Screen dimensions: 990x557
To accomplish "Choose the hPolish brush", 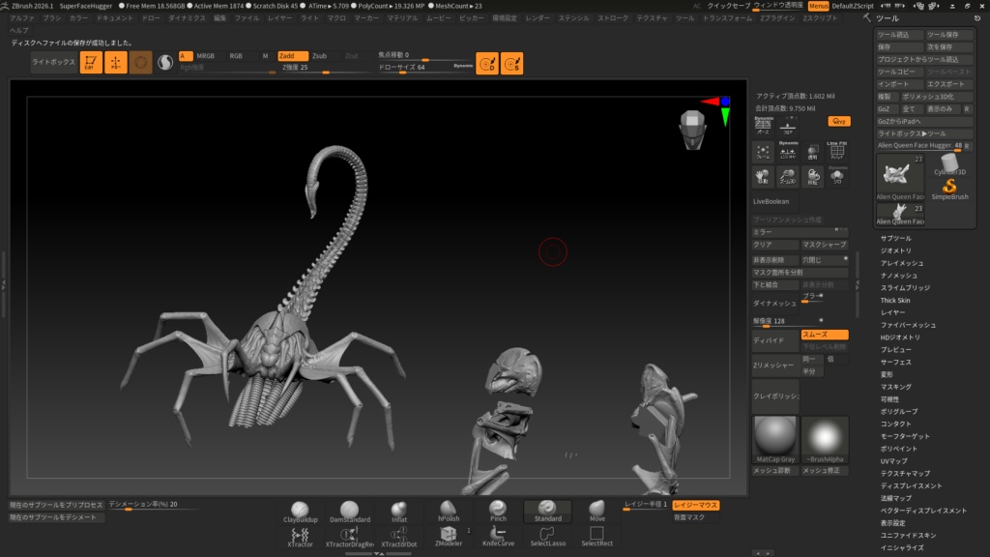I will point(449,512).
